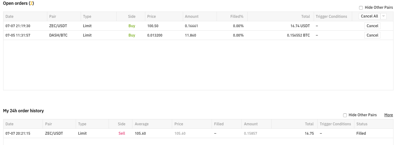Viewport: 396px width, 145px height.
Task: Click Price column header in Open orders table
Action: [x=152, y=17]
